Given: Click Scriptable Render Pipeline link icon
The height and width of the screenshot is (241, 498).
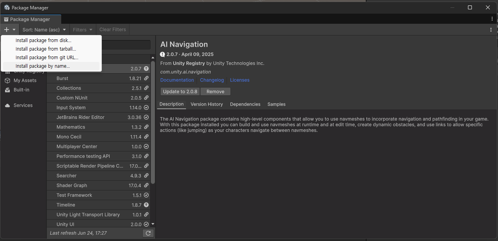Looking at the screenshot, I should point(146,166).
